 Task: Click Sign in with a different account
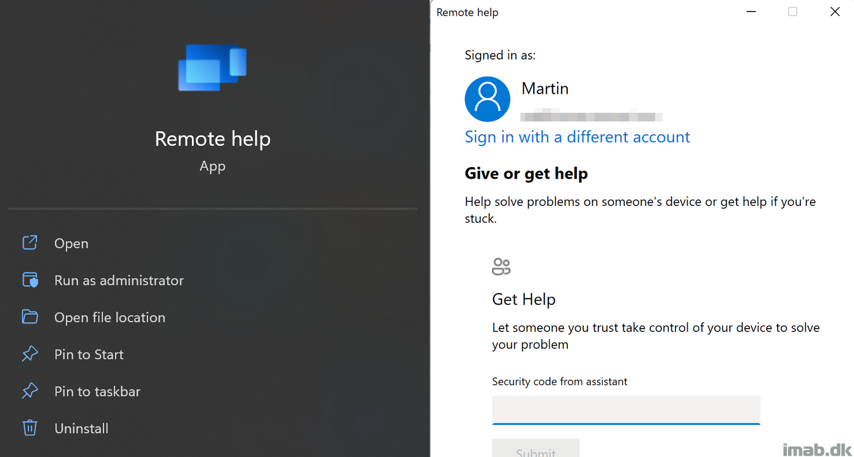click(577, 137)
